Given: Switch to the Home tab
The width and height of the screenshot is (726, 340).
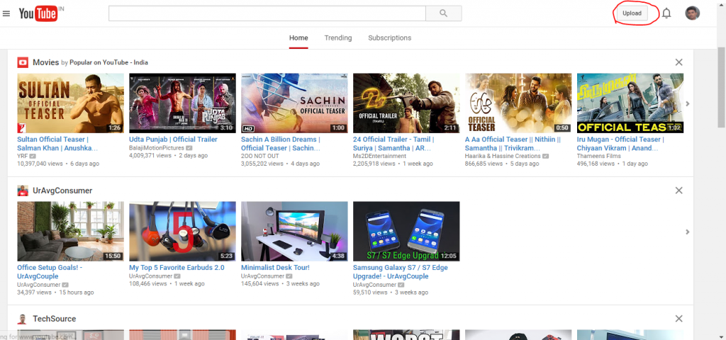Looking at the screenshot, I should (298, 38).
